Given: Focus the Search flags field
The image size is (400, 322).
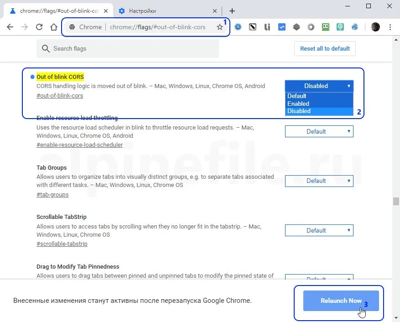Looking at the screenshot, I should [128, 48].
